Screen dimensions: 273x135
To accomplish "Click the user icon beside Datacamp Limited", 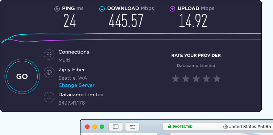I will [49, 97].
